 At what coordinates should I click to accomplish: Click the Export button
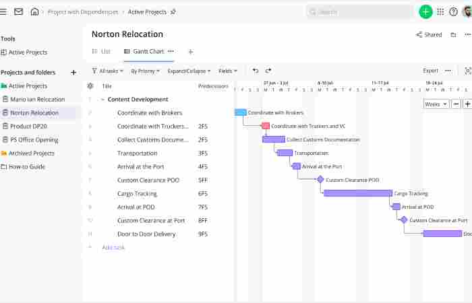430,71
